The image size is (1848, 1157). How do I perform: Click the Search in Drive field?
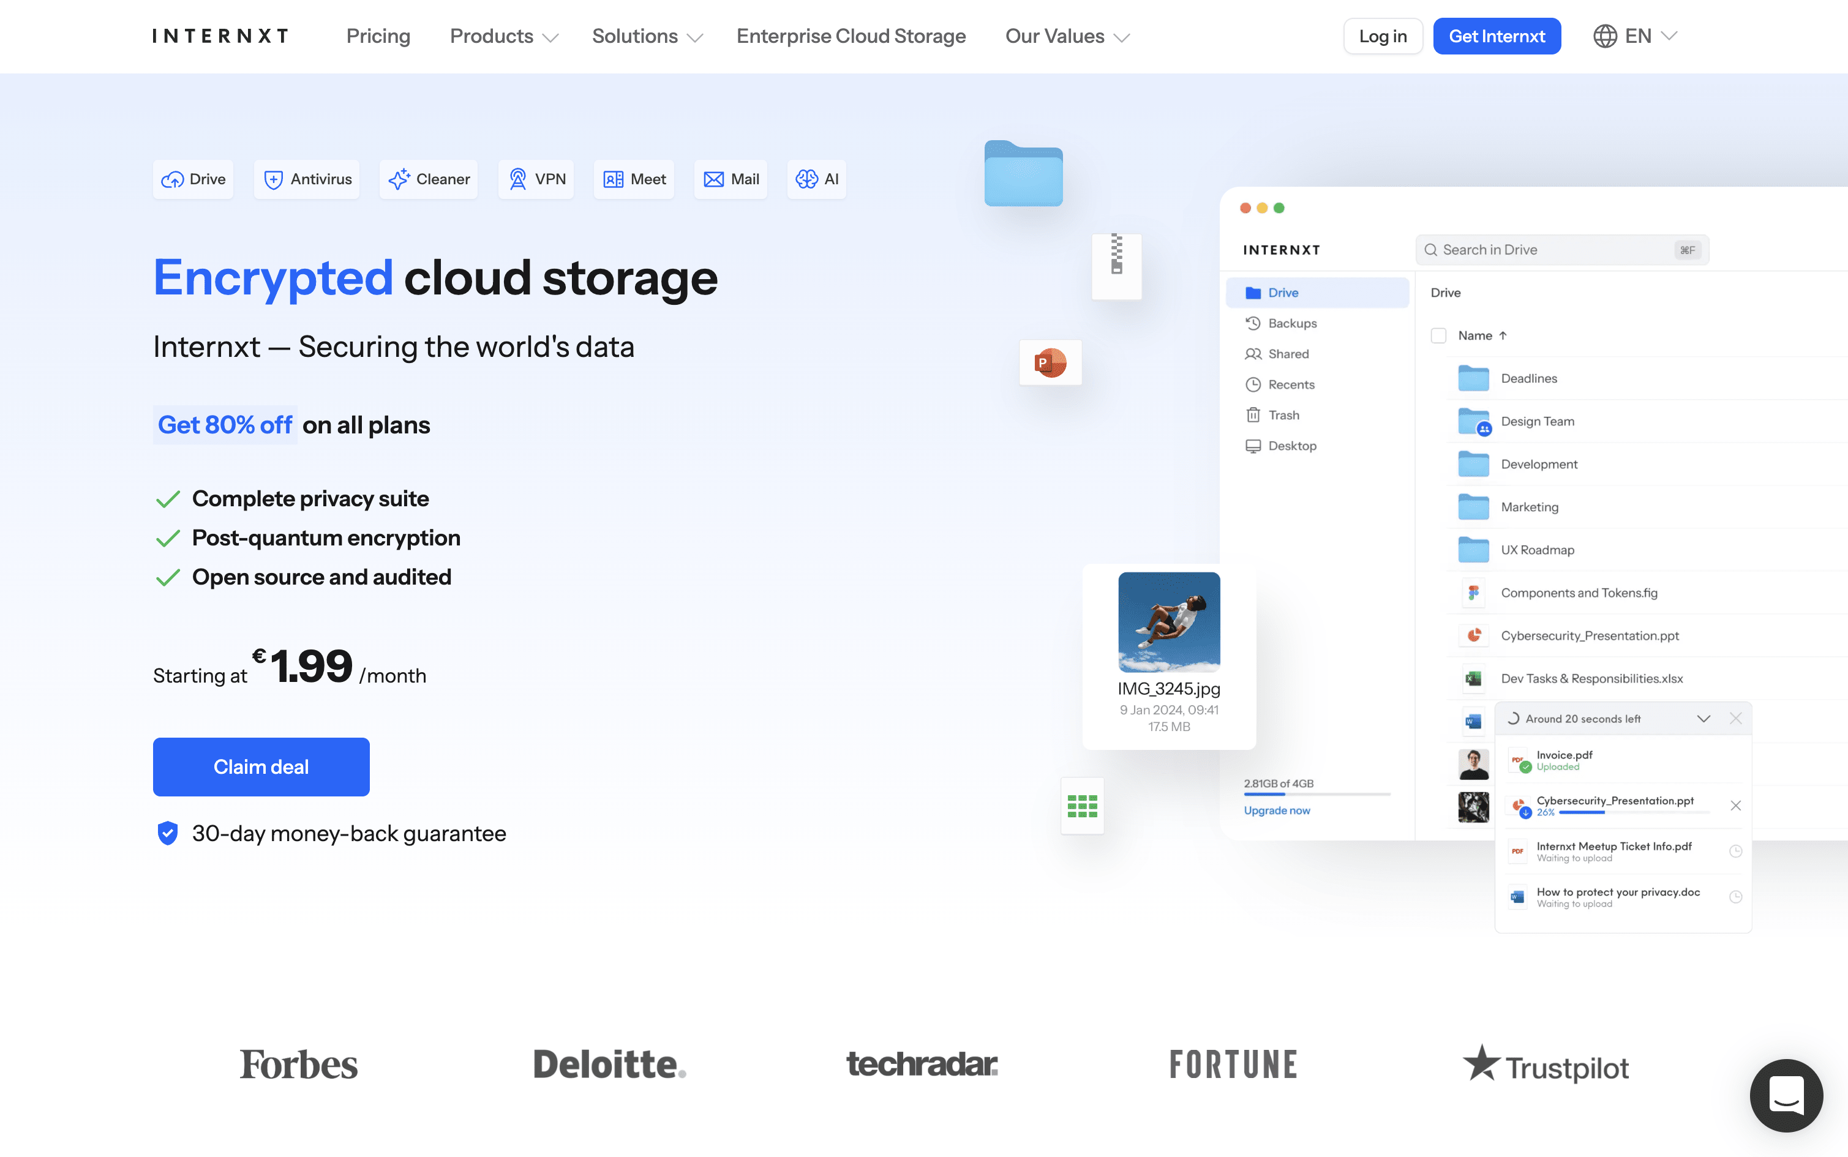point(1562,250)
